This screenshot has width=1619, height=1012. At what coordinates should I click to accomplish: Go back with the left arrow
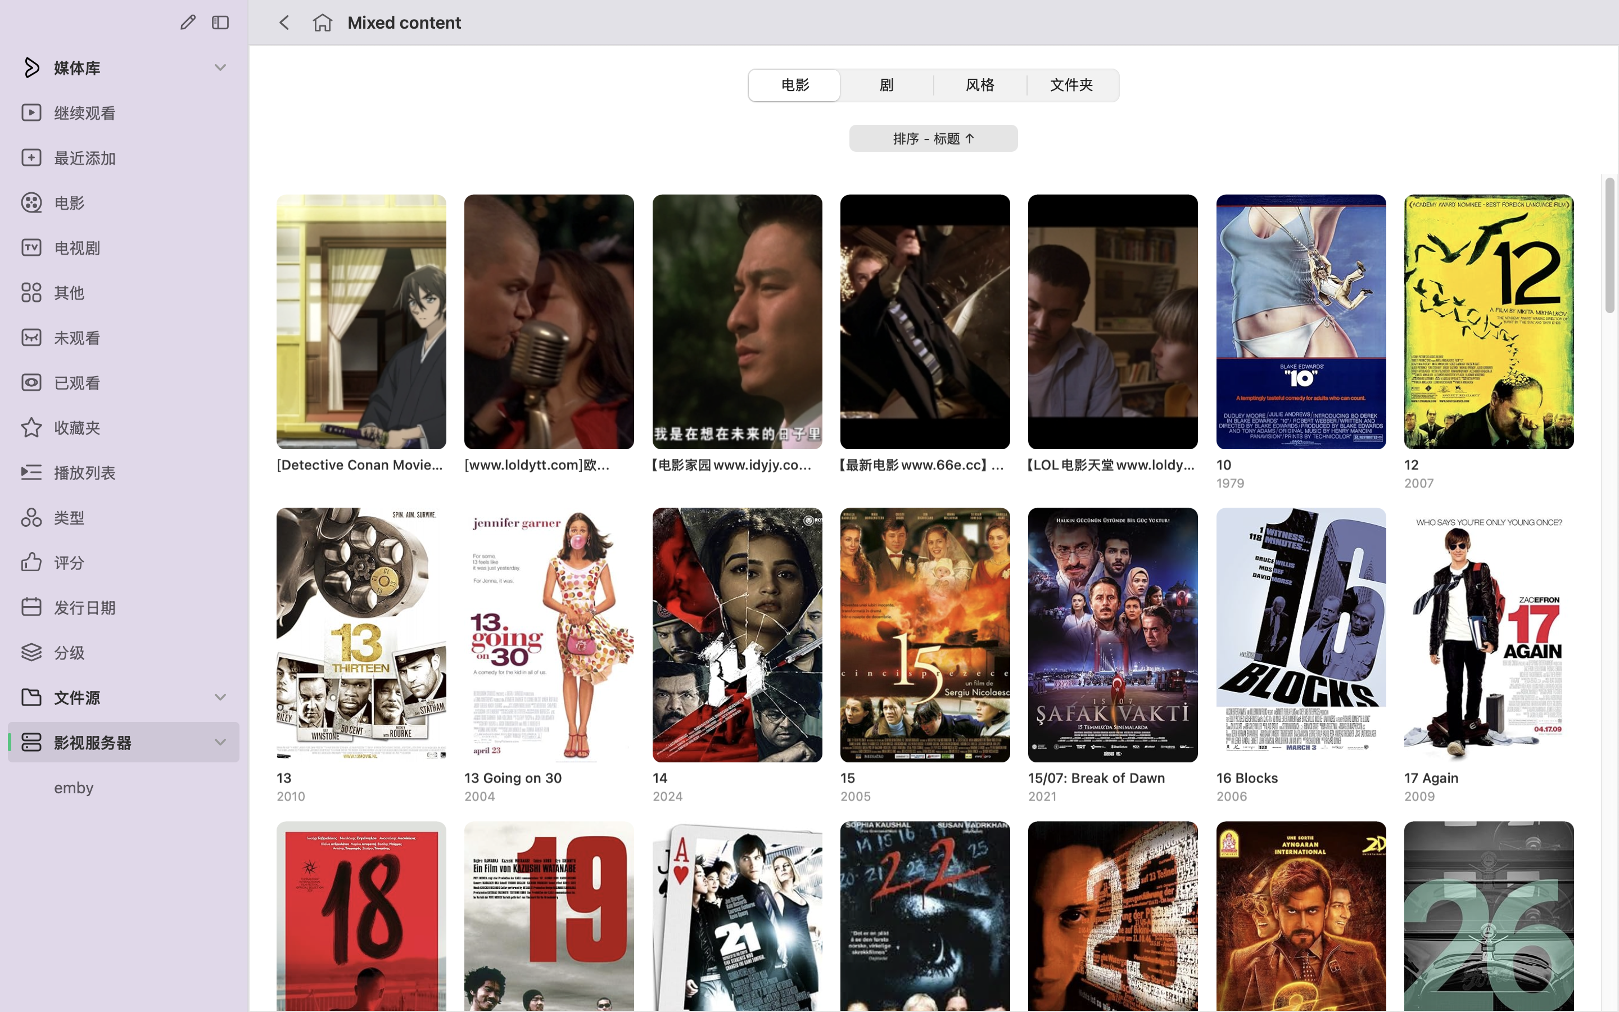284,22
